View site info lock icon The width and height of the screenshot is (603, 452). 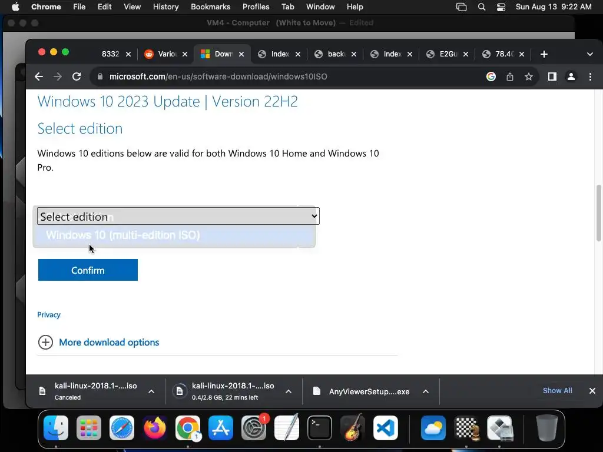coord(100,77)
